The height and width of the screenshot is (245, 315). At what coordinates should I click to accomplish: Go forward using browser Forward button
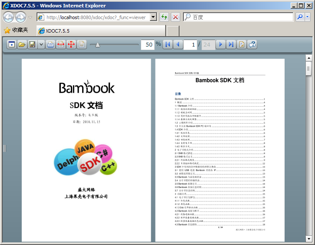click(21, 17)
